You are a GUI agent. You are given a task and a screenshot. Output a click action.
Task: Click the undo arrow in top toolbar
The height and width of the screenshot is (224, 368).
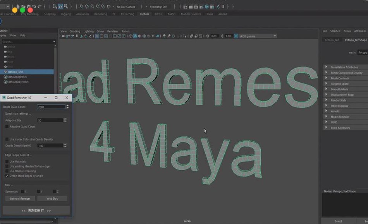(34, 7)
